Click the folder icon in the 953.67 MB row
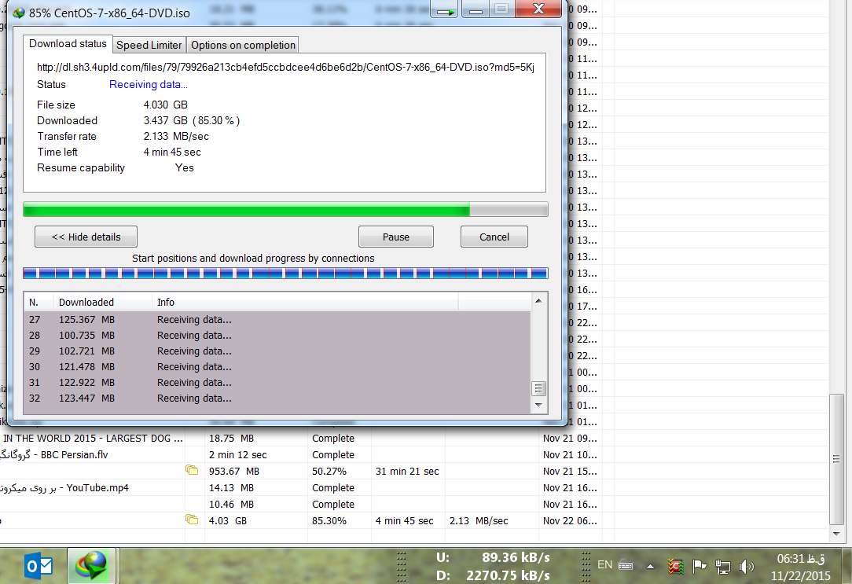The image size is (852, 584). pos(191,470)
